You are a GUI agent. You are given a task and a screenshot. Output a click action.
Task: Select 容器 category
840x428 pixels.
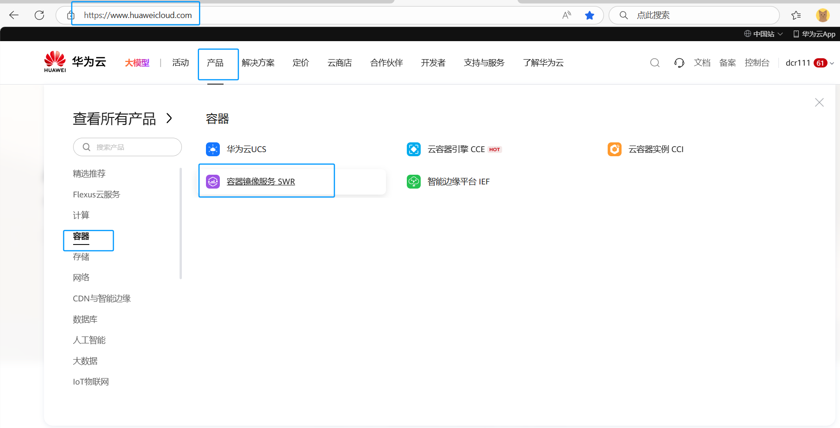81,236
